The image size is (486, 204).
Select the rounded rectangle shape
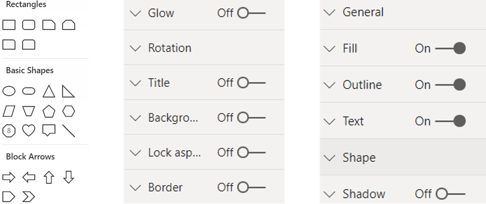(29, 25)
